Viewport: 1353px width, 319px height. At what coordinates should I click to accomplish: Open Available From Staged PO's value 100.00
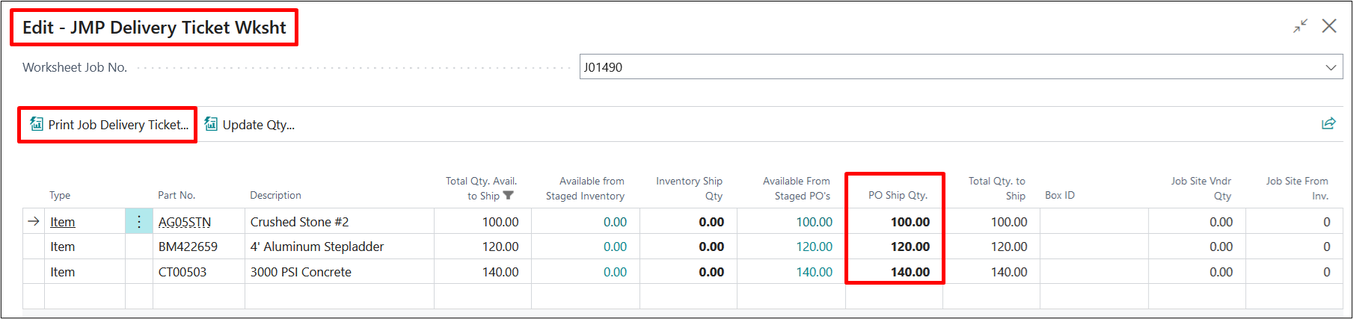[x=814, y=222]
